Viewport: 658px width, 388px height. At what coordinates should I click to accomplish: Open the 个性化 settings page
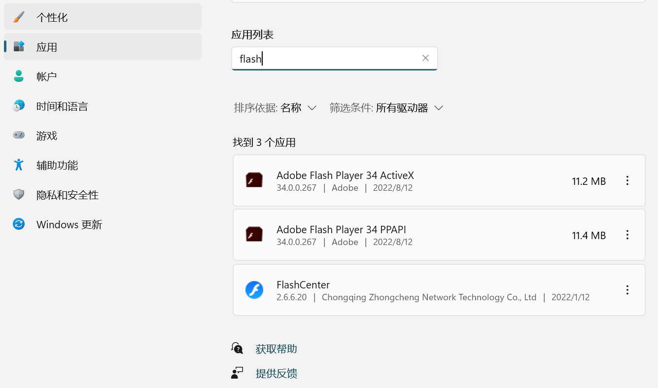[103, 17]
